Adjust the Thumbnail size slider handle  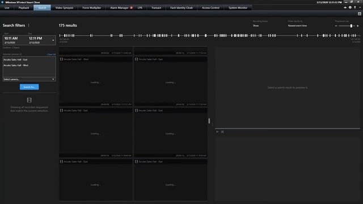[x=351, y=26]
